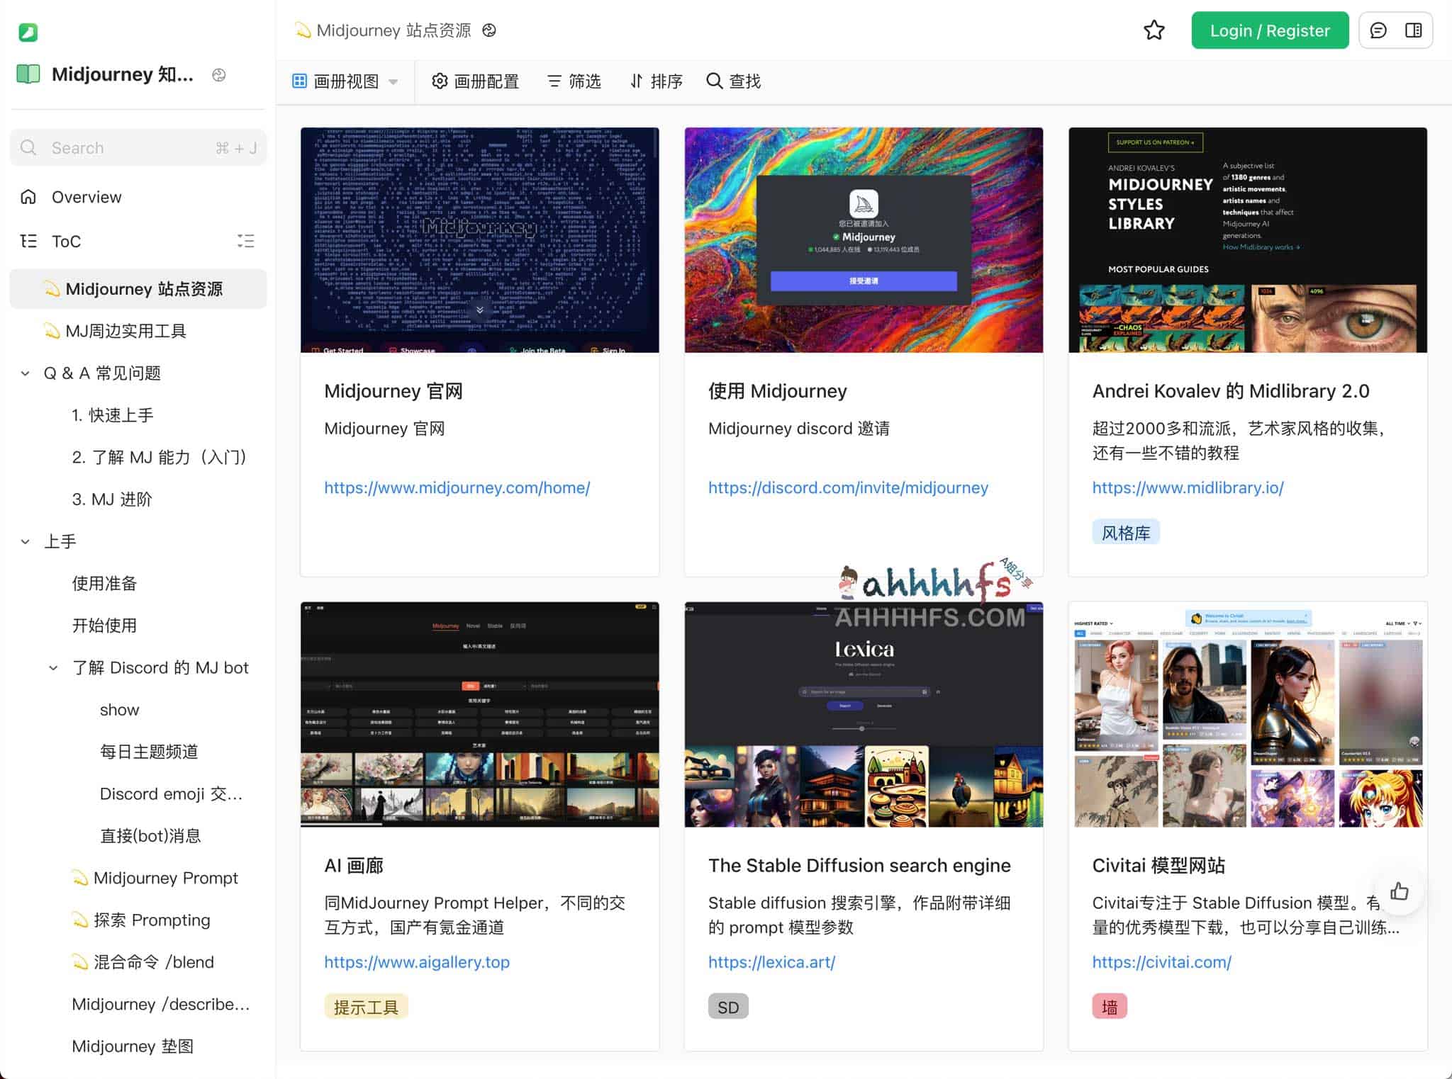
Task: Like the page with the thumbs-up icon
Action: tap(1400, 891)
